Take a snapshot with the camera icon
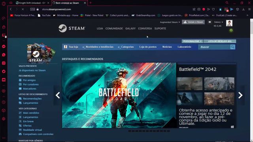Viewport: 253px width, 142px height. [199, 9]
